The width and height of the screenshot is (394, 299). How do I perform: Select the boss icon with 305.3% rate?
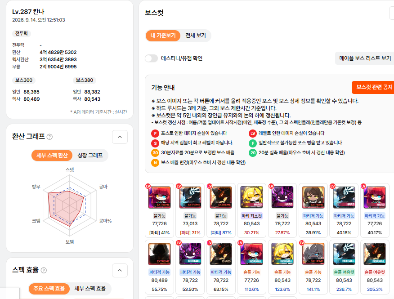374,254
